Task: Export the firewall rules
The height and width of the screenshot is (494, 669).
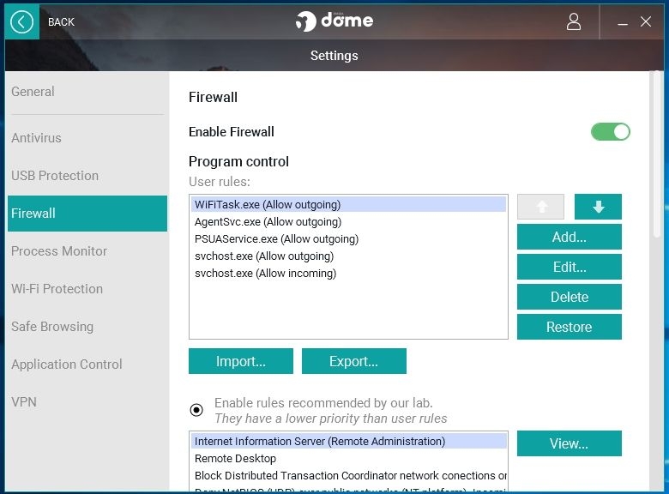Action: pyautogui.click(x=353, y=361)
